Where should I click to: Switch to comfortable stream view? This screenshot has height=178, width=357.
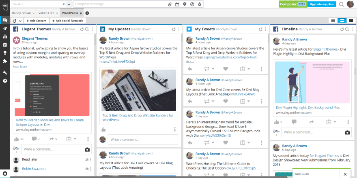pos(351,21)
